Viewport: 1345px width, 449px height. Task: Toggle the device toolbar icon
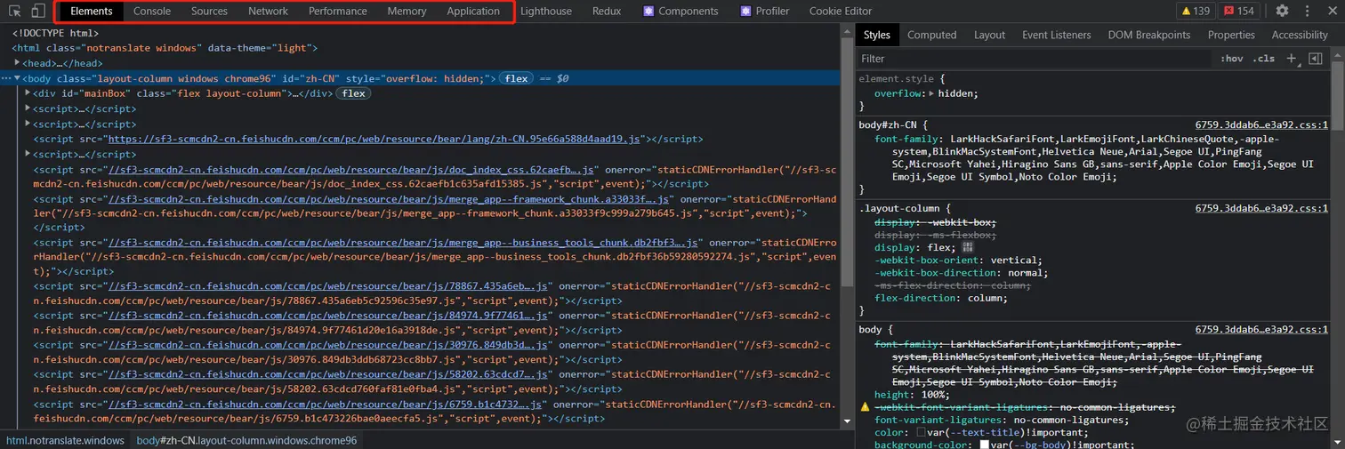38,11
